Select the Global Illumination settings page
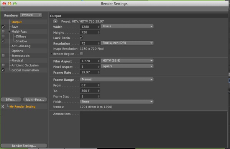This screenshot has height=149, width=230. coord(25,70)
